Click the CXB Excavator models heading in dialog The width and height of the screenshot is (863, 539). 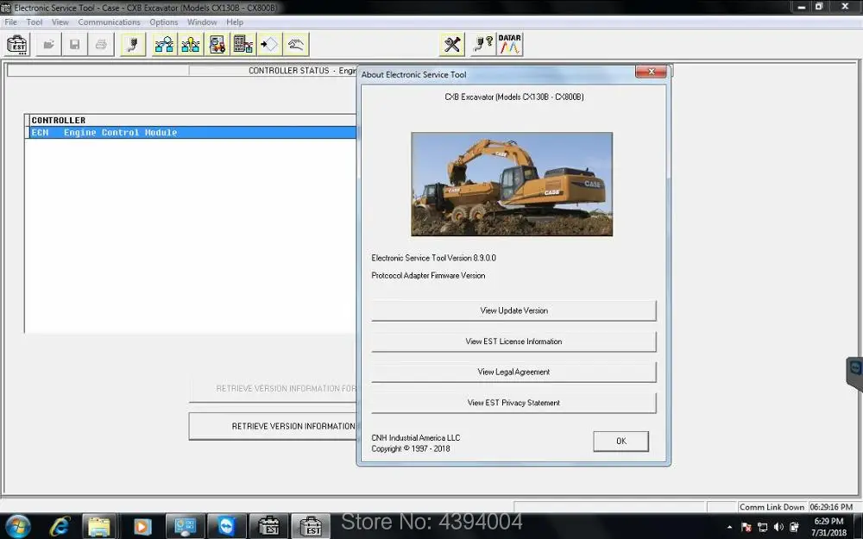(514, 97)
